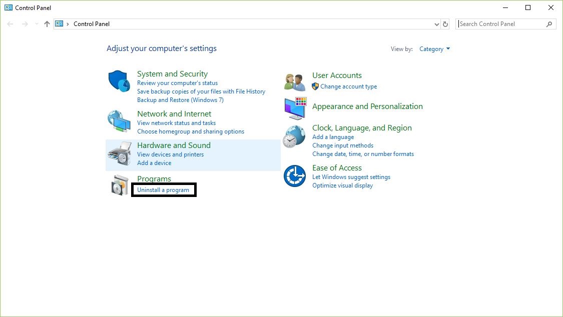563x317 pixels.
Task: Open the User Accounts people icon
Action: click(294, 82)
